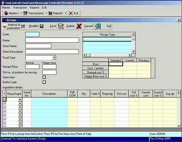Image resolution: width=182 pixels, height=142 pixels.
Task: Tick the Buffet Code checkbox
Action: [x=44, y=82]
